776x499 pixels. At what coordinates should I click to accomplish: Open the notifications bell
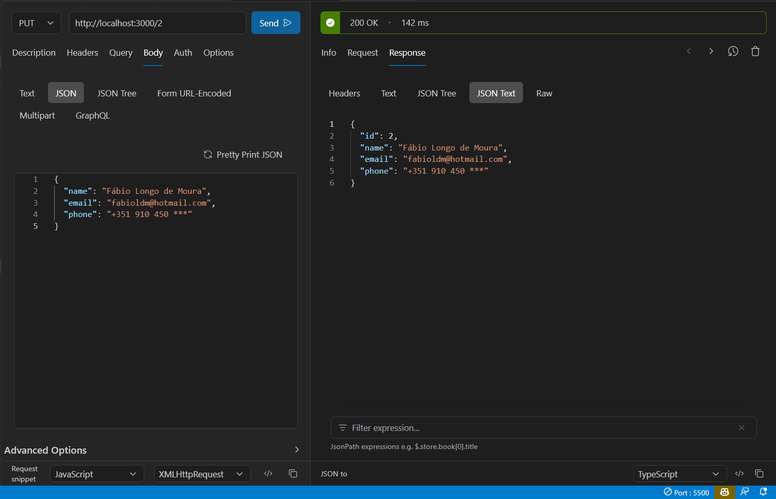763,492
